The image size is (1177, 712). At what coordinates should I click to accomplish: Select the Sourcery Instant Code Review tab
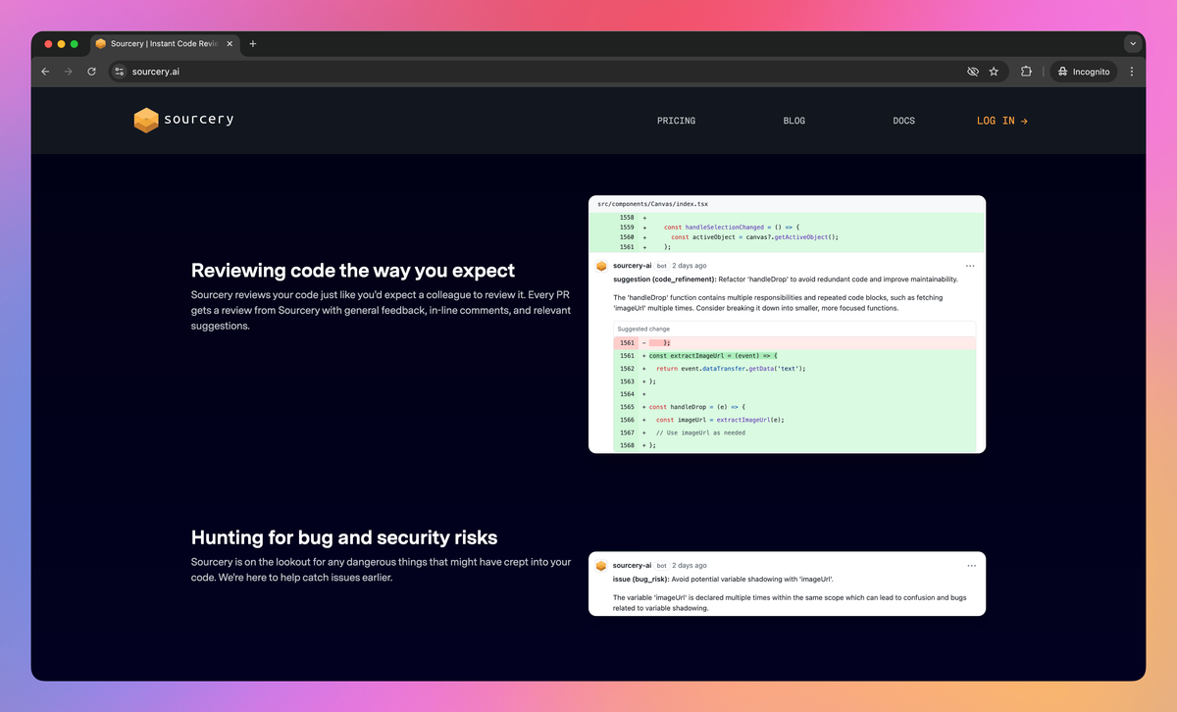coord(163,44)
